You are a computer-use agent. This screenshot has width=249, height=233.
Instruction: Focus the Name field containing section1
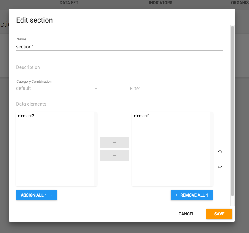pyautogui.click(x=120, y=47)
